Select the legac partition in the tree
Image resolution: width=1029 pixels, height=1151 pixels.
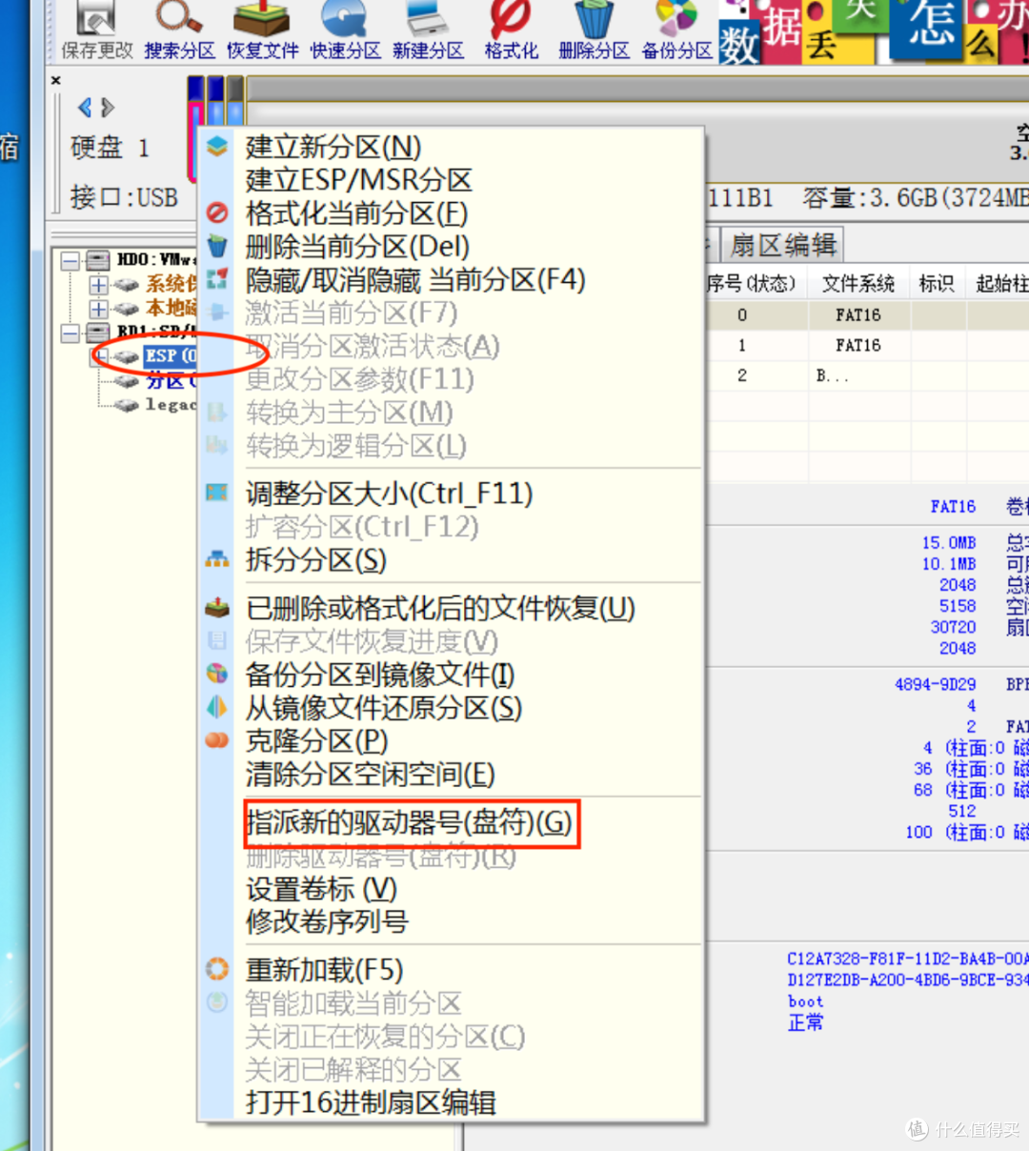[x=171, y=405]
